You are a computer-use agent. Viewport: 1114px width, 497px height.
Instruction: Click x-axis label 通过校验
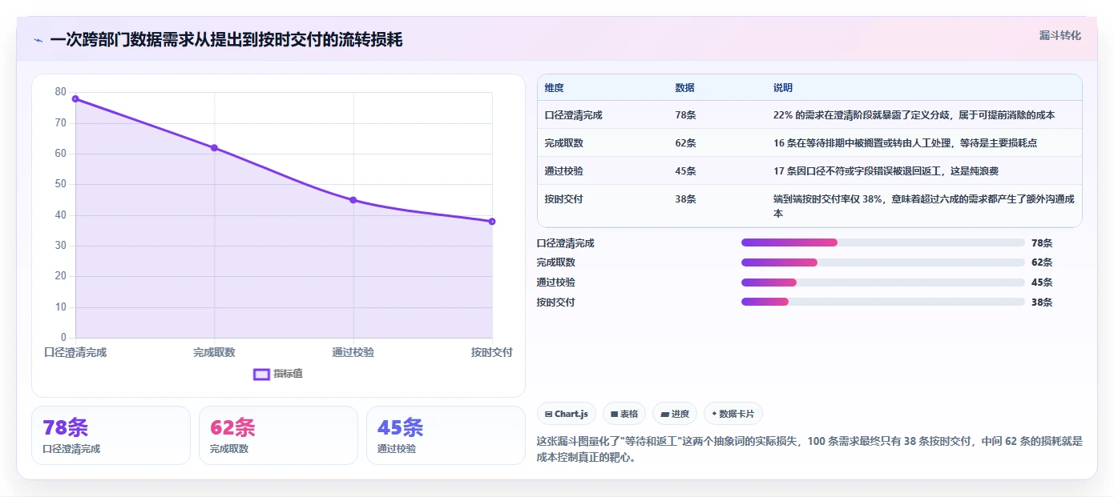(x=353, y=352)
